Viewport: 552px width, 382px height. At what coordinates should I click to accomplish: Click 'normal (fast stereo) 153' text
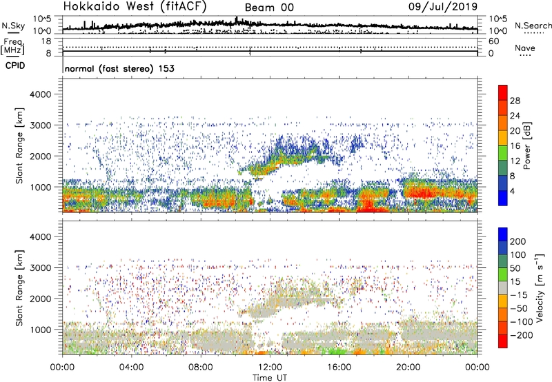coord(119,68)
